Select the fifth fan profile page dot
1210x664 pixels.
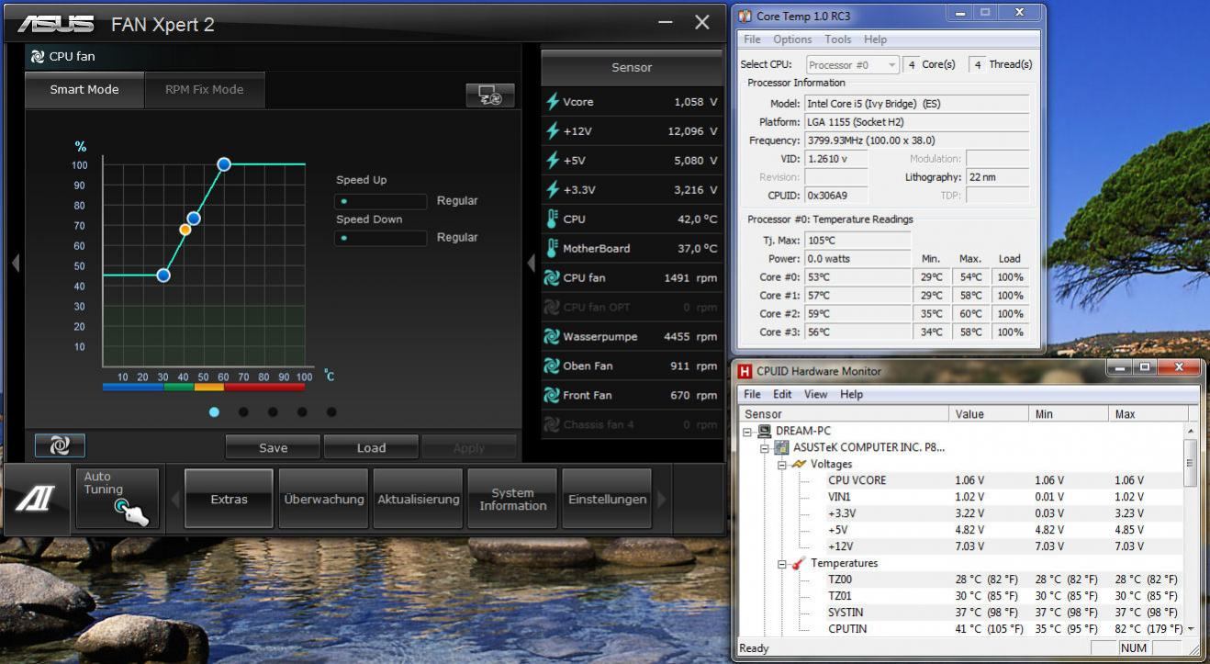(331, 412)
